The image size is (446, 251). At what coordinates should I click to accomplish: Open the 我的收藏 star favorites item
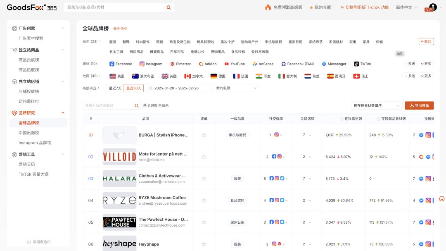pos(320,7)
